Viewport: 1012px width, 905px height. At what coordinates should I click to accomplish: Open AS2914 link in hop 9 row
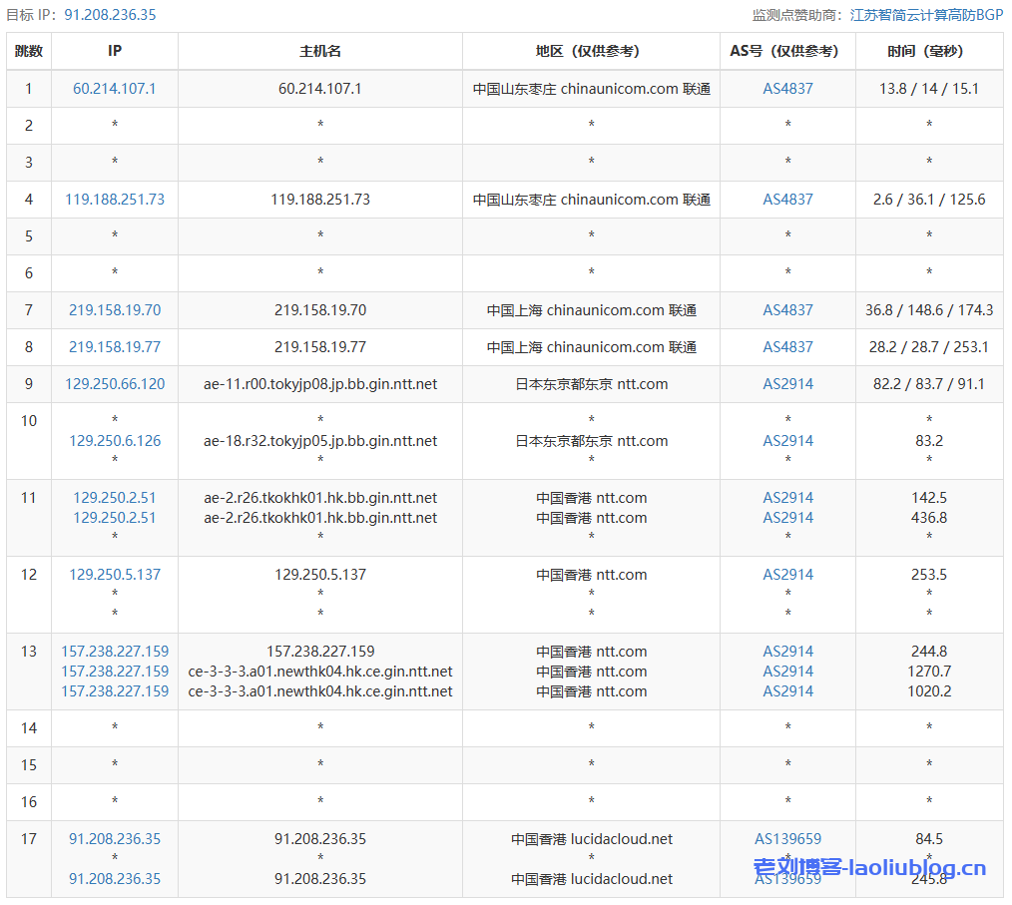coord(787,384)
